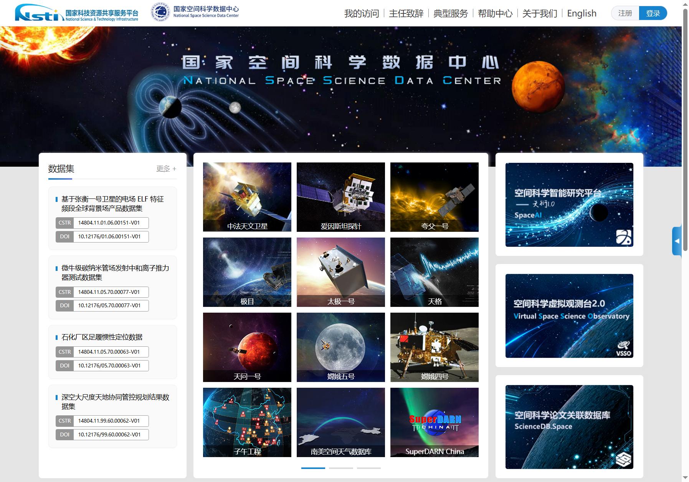Image resolution: width=689 pixels, height=482 pixels.
Task: Open dataset 基于张衡一号卫星的电场 ELF 特征频段全球背景场产品数据集
Action: click(112, 203)
